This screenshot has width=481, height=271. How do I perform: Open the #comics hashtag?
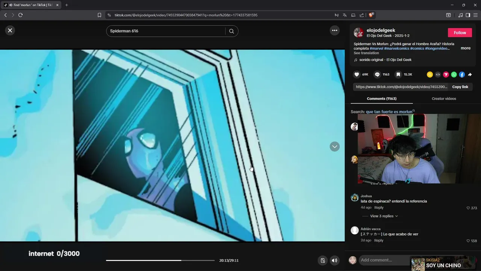417,48
